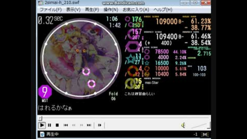Mute audio using the speaker icon
Image resolution: width=247 pixels, height=139 pixels.
click(x=183, y=125)
